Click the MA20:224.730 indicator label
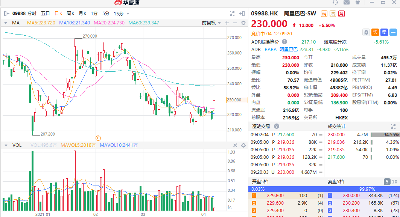Viewport: 400px width, 217px height. (109, 23)
